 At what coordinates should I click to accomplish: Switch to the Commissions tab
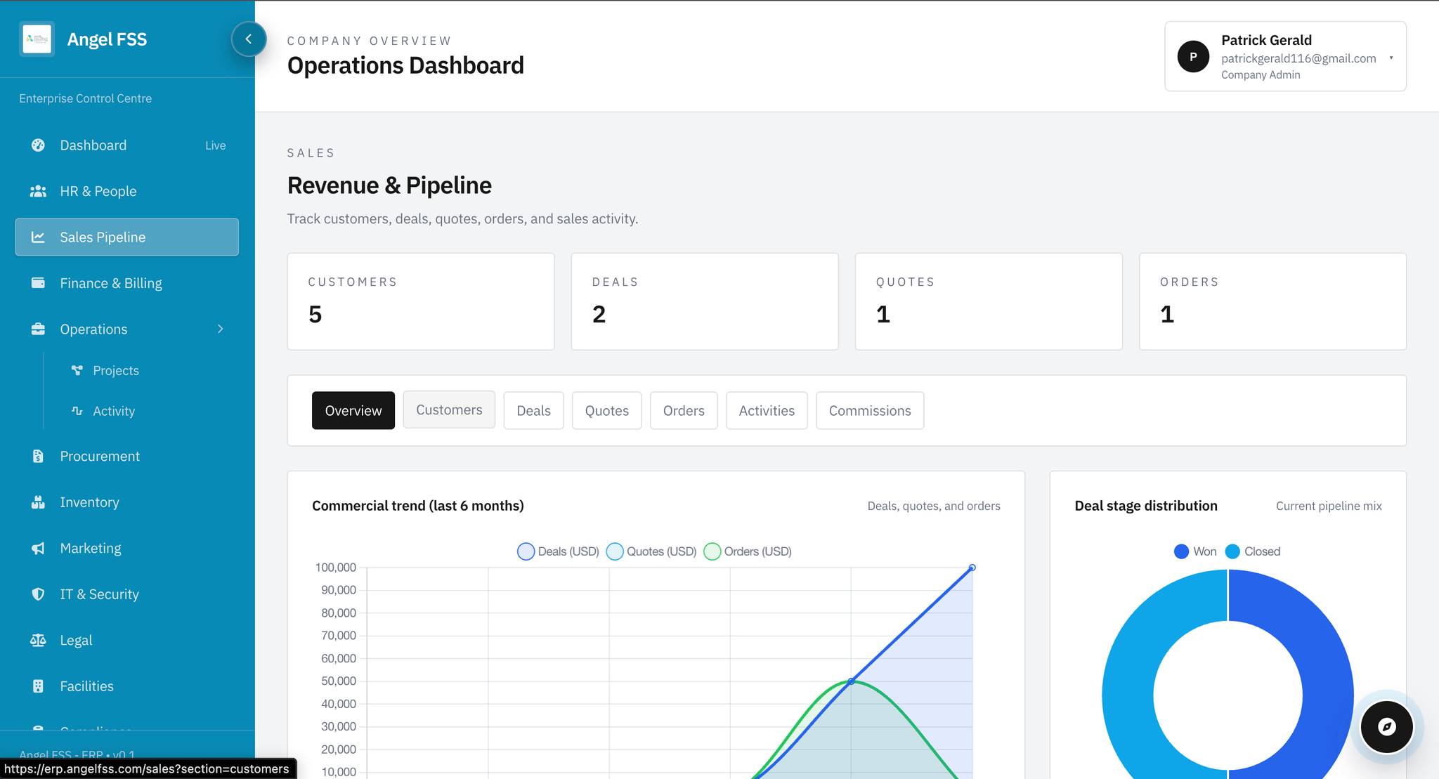pyautogui.click(x=869, y=410)
